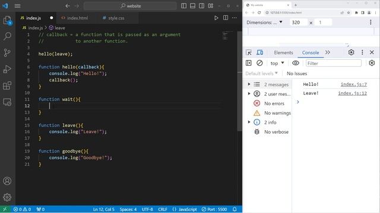
Task: Open DevTools settings gear
Action: (x=351, y=53)
